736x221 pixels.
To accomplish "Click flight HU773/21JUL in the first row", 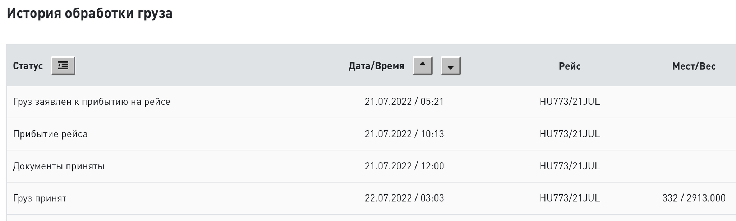I will 570,102.
